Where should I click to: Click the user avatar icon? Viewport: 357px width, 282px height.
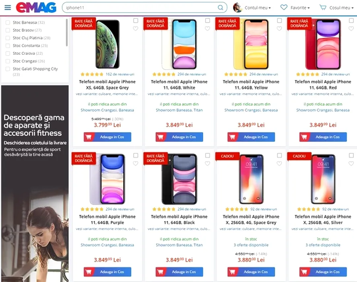(x=237, y=8)
